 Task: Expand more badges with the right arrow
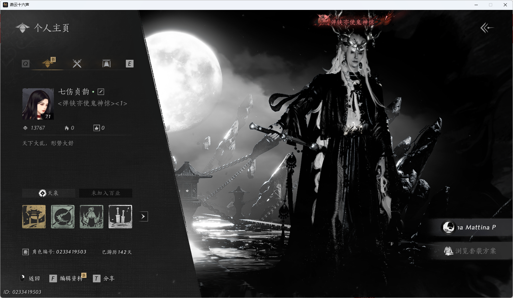click(143, 216)
